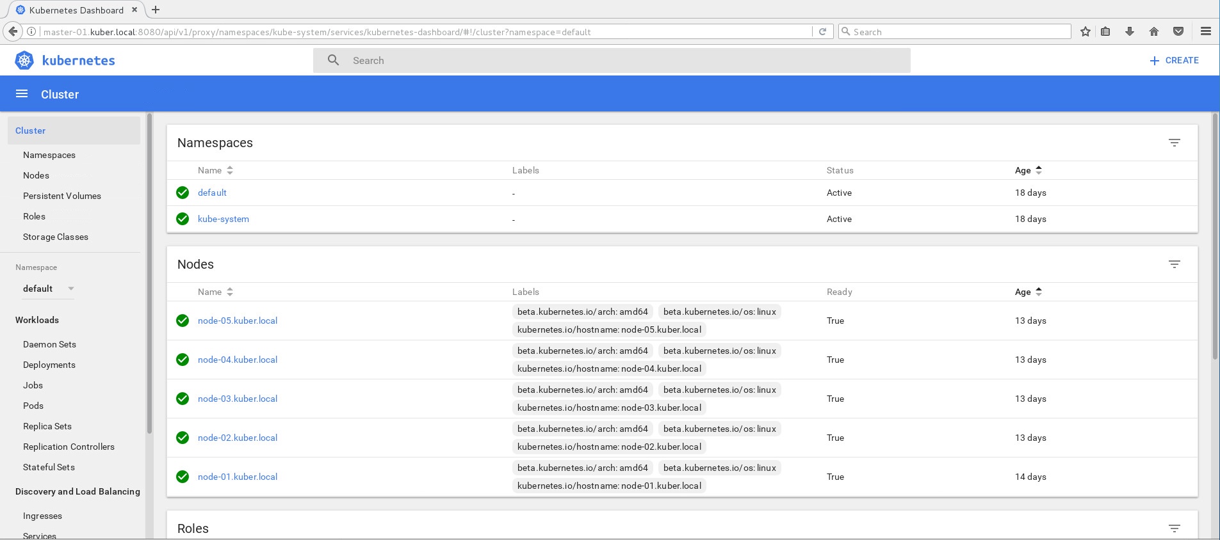Click the browser back arrow button
Viewport: 1220px width, 540px height.
(x=13, y=31)
